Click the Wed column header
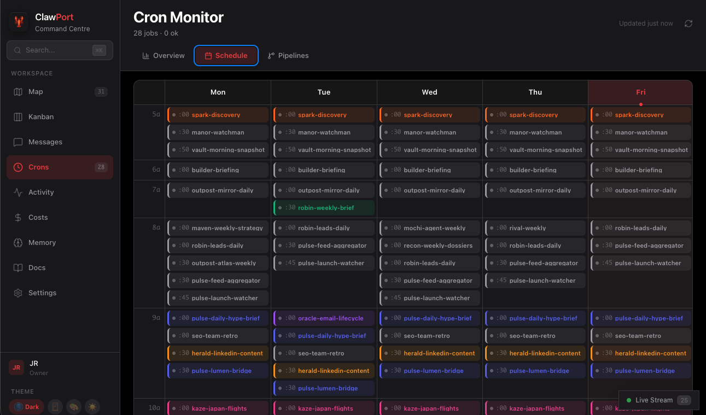 pos(429,92)
